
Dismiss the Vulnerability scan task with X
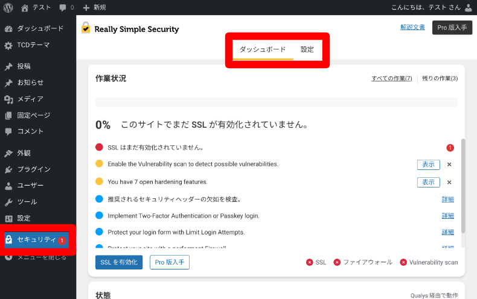(x=449, y=164)
